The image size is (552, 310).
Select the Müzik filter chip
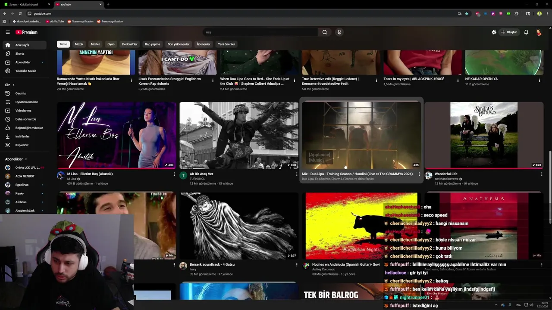[x=79, y=44]
